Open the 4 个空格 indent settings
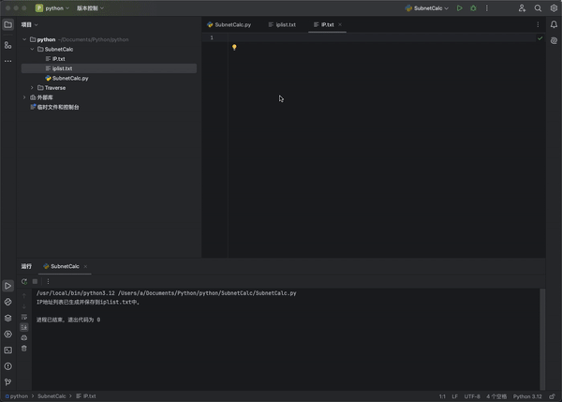 click(x=496, y=396)
